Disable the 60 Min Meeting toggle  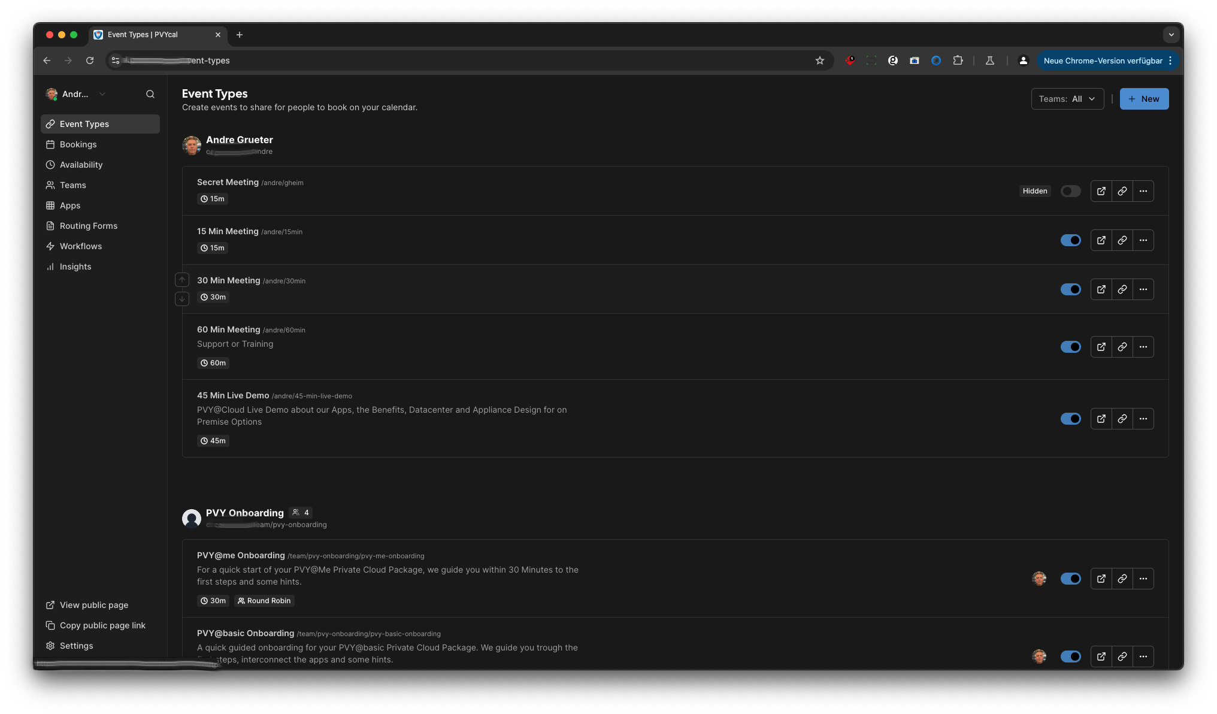tap(1070, 347)
